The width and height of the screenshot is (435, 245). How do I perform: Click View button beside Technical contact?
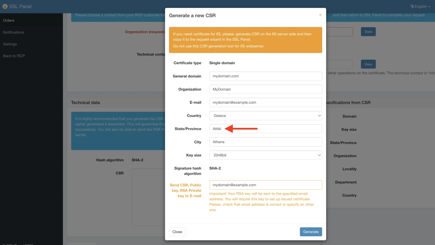tap(368, 64)
